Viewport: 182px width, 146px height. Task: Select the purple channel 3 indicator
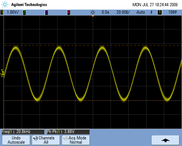(x=46, y=12)
